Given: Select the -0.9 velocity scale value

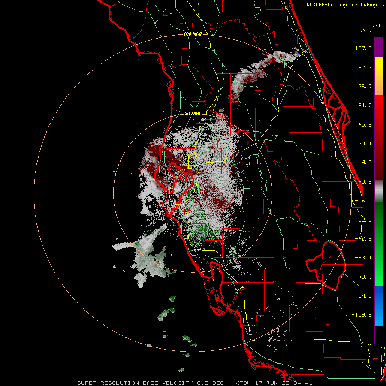Looking at the screenshot, I should click(365, 182).
